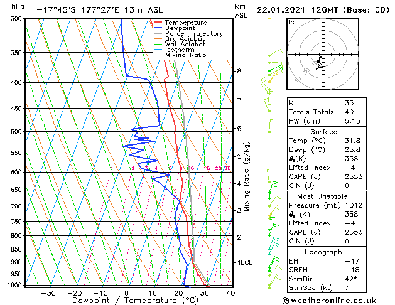Click the -30 degree temperature axis label
Screen dimensions: 395x305
point(48,294)
